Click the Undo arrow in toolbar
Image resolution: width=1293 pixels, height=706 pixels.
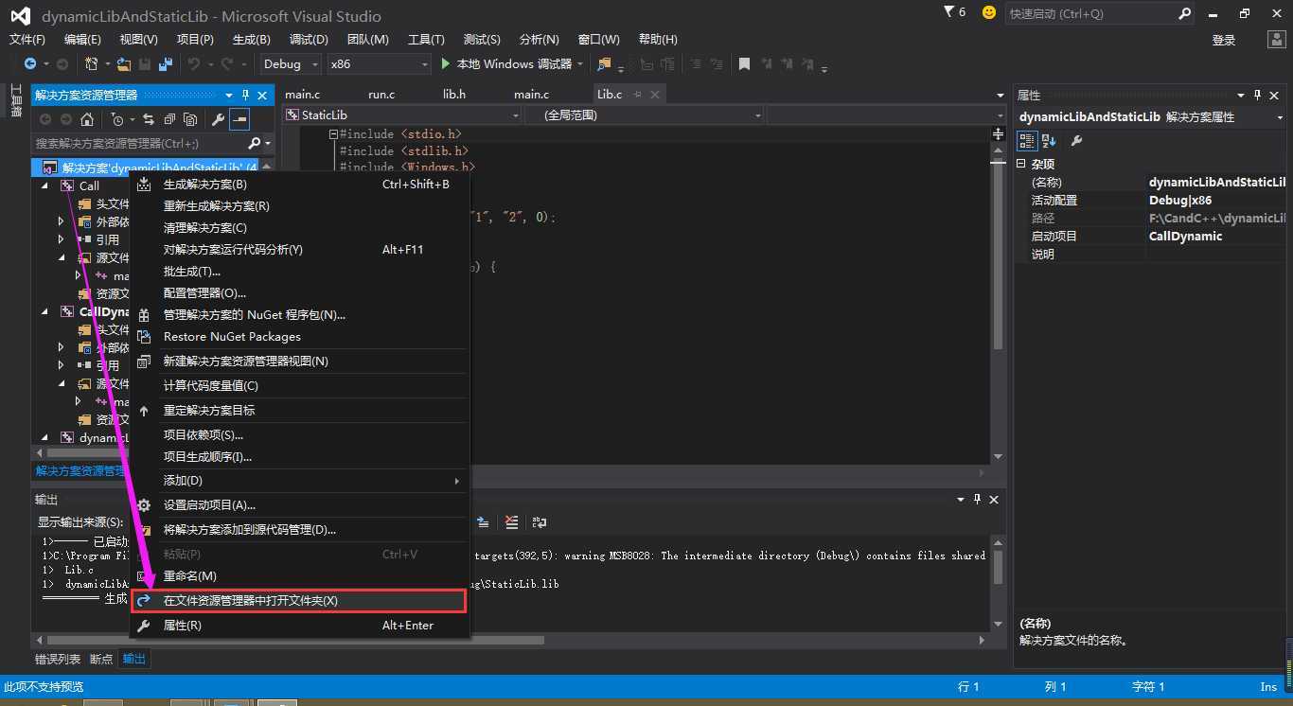193,63
